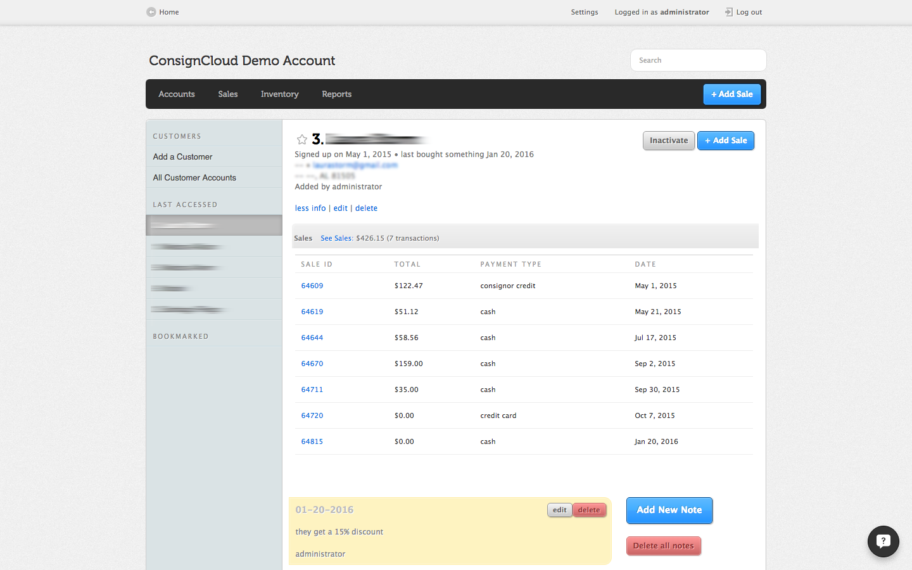
Task: Open sale ID 64609
Action: (x=312, y=286)
